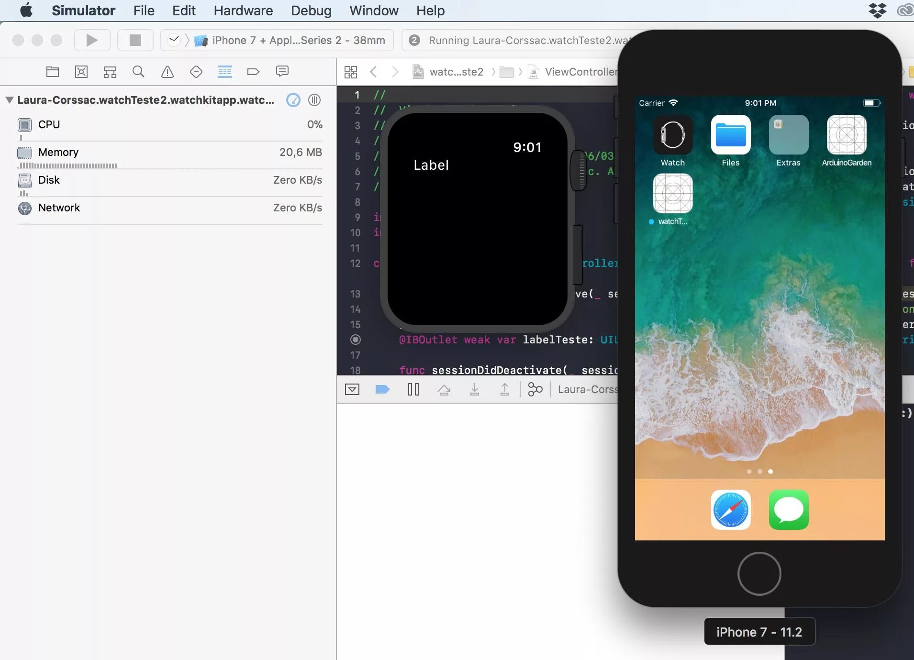This screenshot has width=914, height=660.
Task: Open the Hardware menu
Action: (243, 10)
